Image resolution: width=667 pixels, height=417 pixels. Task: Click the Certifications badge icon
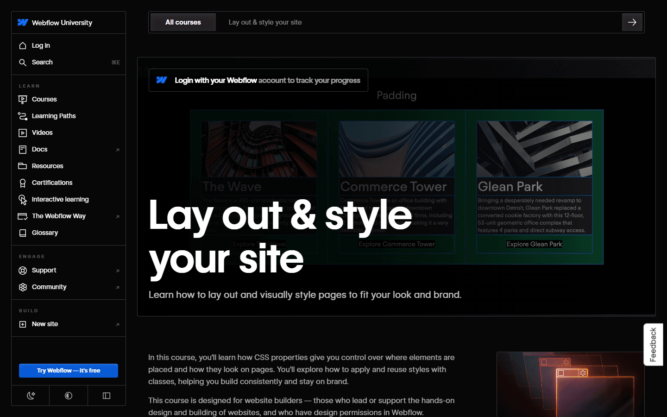[23, 183]
